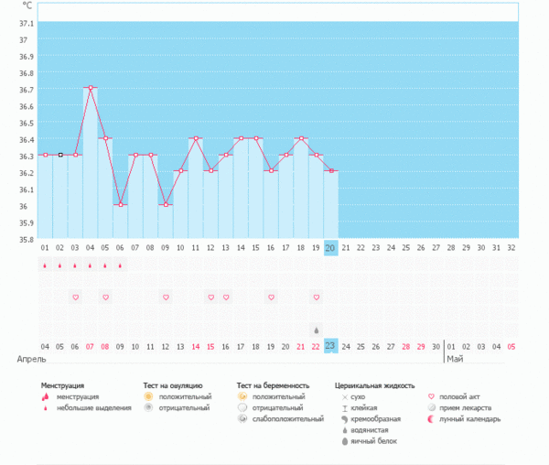This screenshot has height=465, width=549.
Task: Click the lunar calendar legend icon
Action: pyautogui.click(x=432, y=419)
